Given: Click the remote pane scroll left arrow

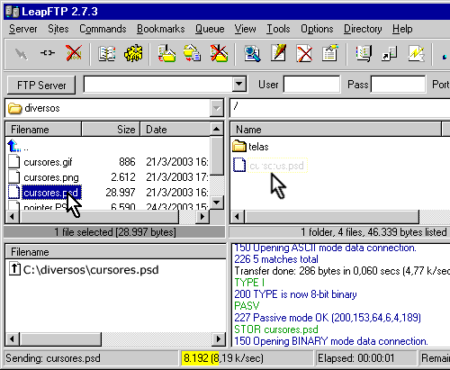Looking at the screenshot, I should pyautogui.click(x=238, y=216).
